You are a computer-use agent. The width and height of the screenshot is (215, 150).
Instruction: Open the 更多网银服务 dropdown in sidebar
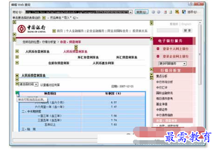tap(172, 64)
